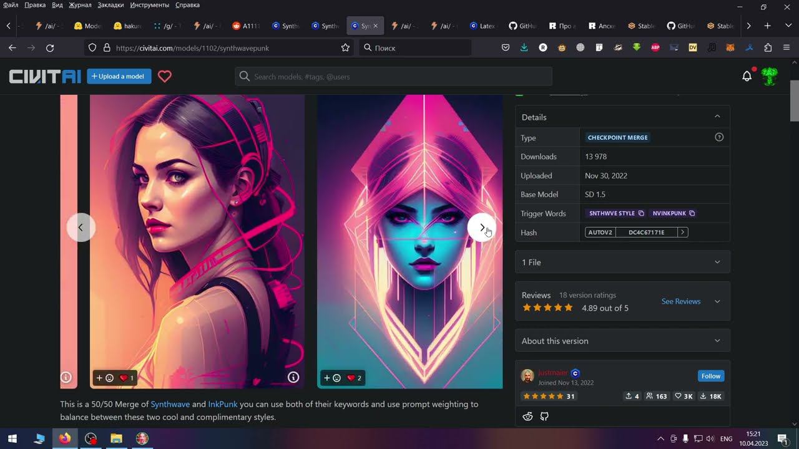Copy the NVINKPUNK trigger word
The image size is (799, 449).
pos(692,213)
